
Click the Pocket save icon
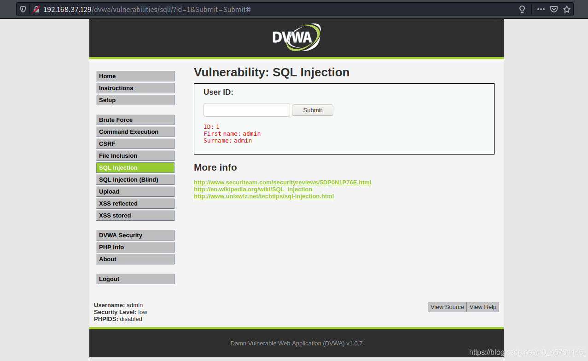[554, 9]
